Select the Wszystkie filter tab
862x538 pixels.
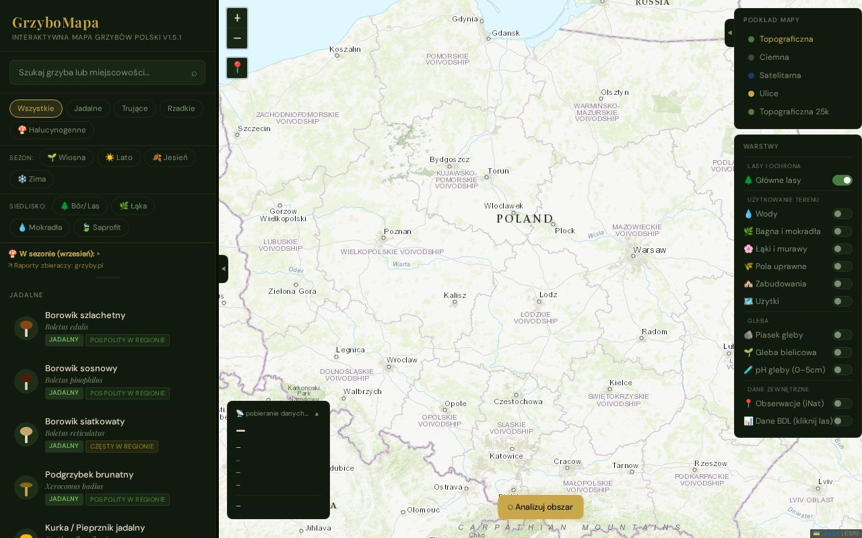pyautogui.click(x=36, y=108)
